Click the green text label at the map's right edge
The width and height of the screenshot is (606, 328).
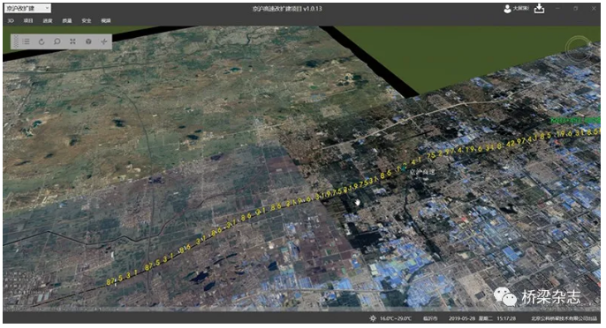pos(575,121)
